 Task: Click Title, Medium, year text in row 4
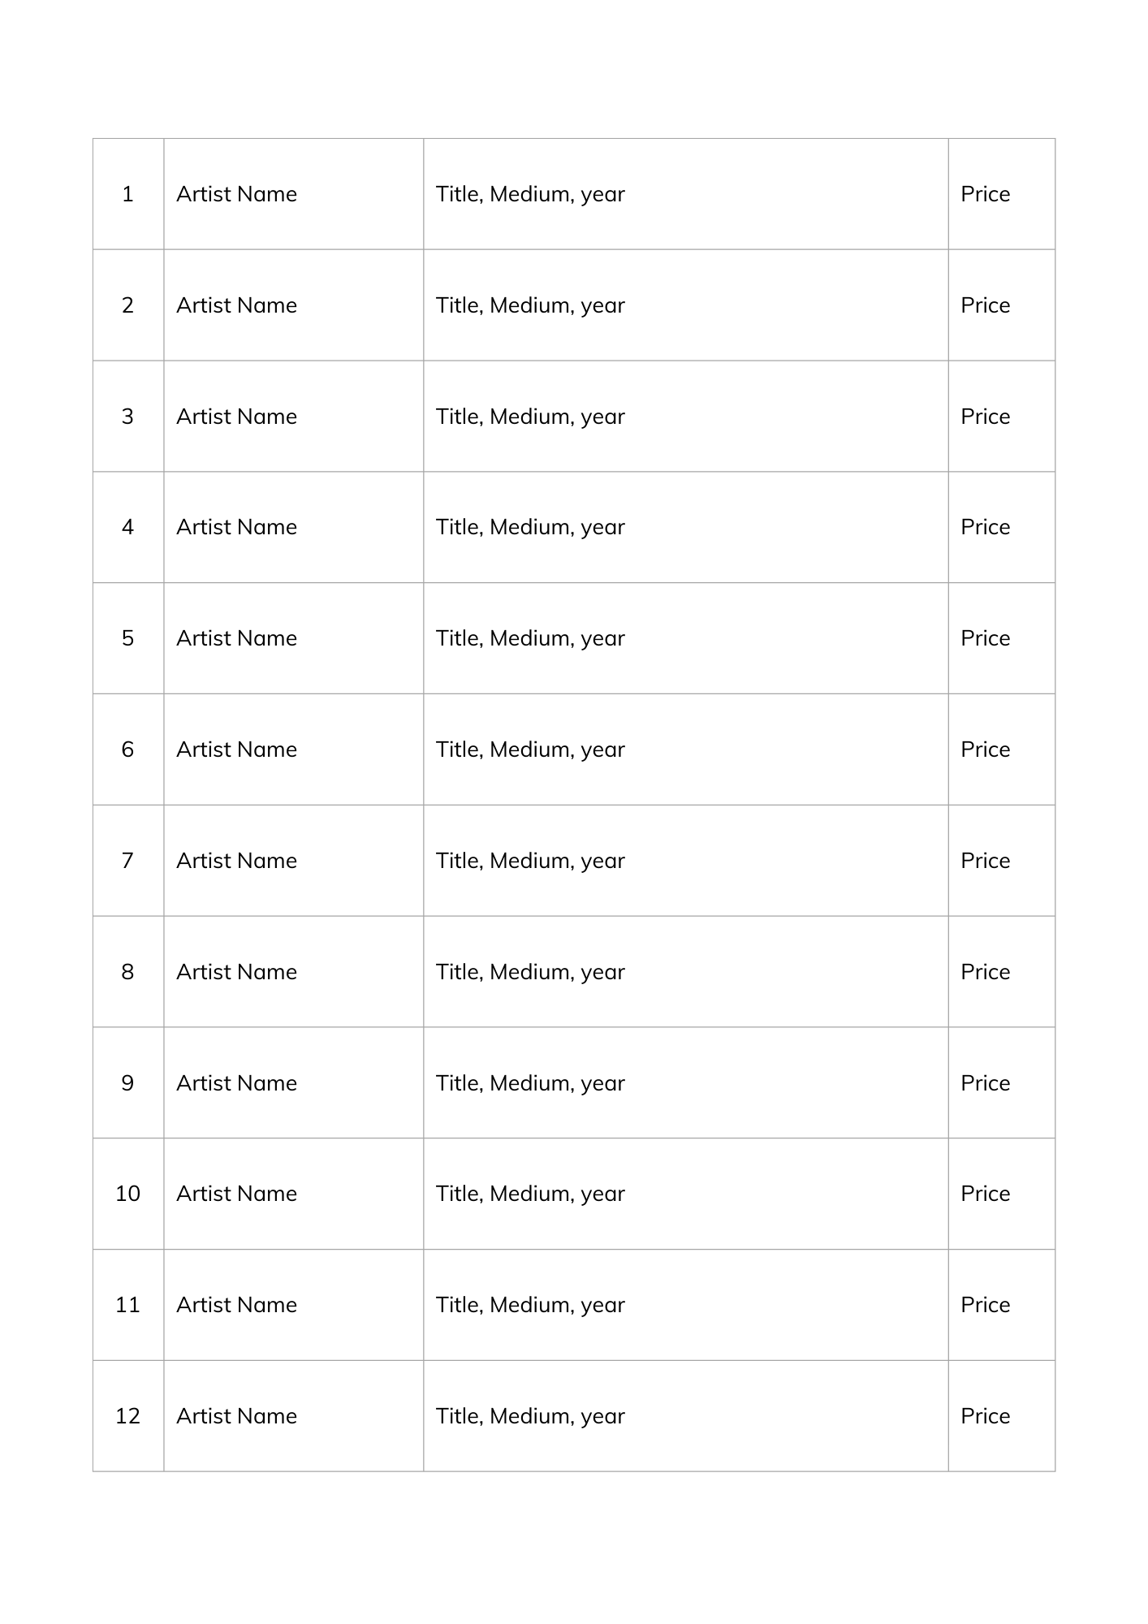click(530, 527)
